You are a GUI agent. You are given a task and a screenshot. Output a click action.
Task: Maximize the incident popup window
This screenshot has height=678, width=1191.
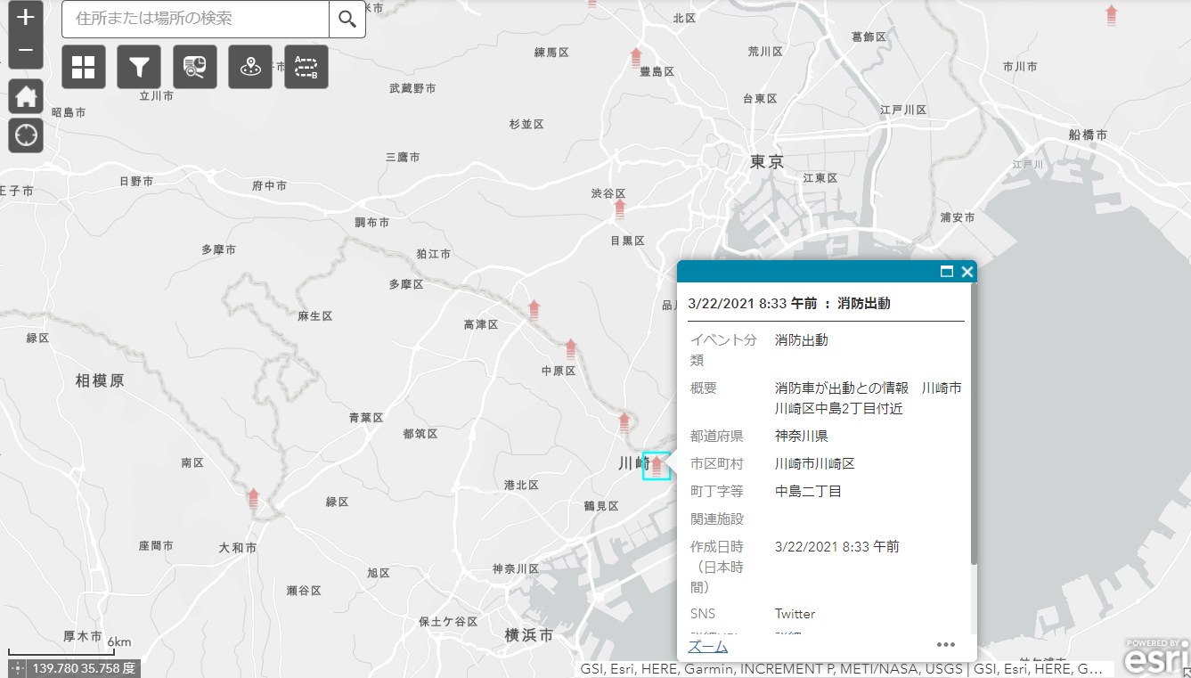(x=947, y=272)
